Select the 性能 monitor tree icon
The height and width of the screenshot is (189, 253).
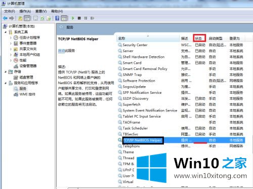(x=16, y=60)
